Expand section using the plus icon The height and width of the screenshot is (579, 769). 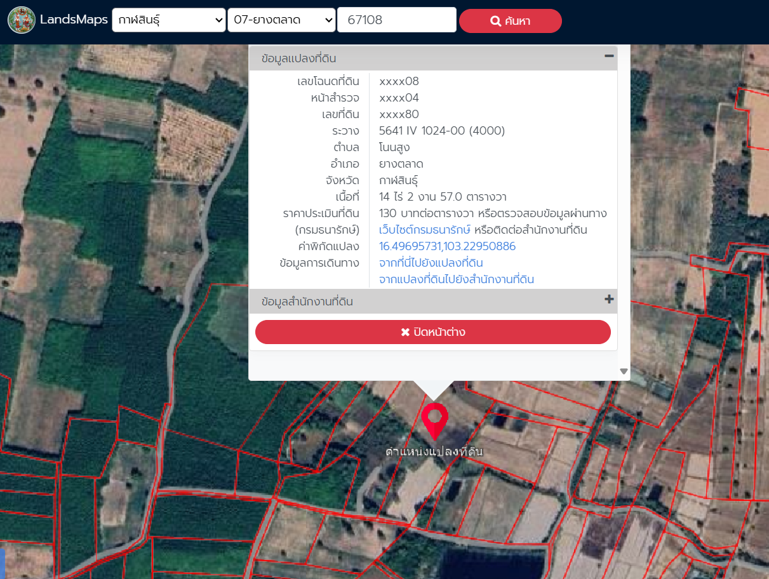pos(609,300)
